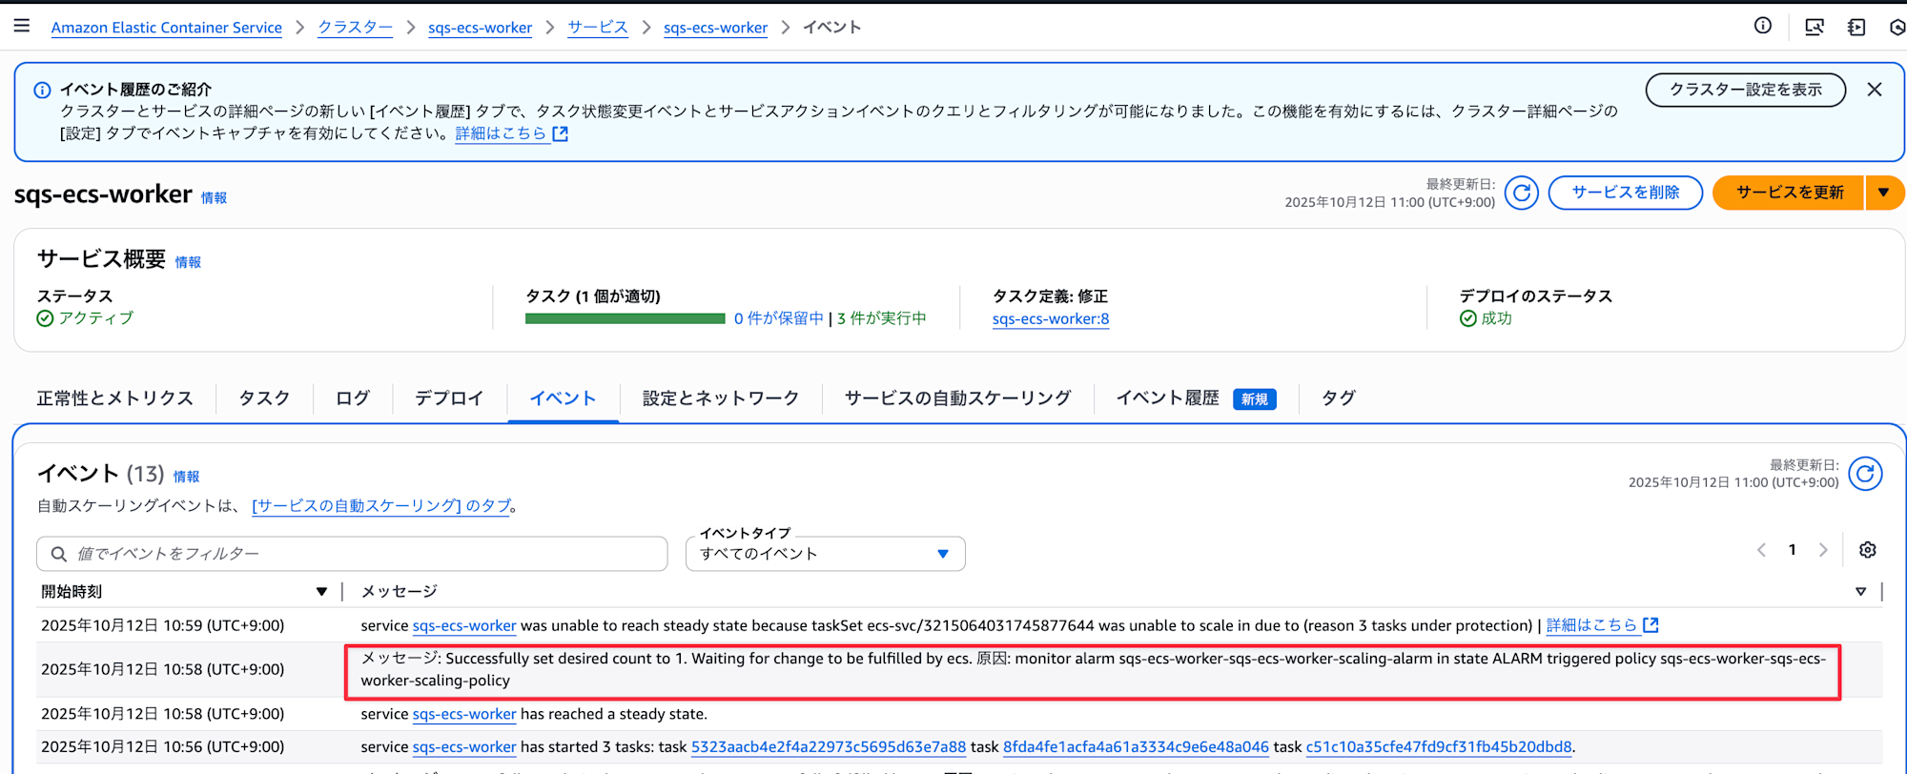1907x774 pixels.
Task: Click the クラスター設定を表示 button
Action: tap(1746, 90)
